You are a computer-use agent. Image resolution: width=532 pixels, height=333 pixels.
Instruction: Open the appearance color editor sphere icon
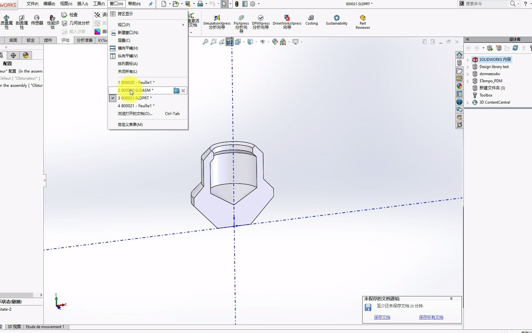(x=275, y=42)
